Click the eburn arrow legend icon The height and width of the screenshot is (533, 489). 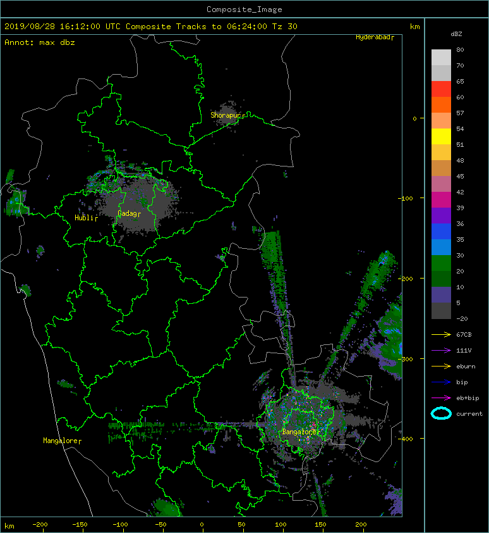(441, 366)
